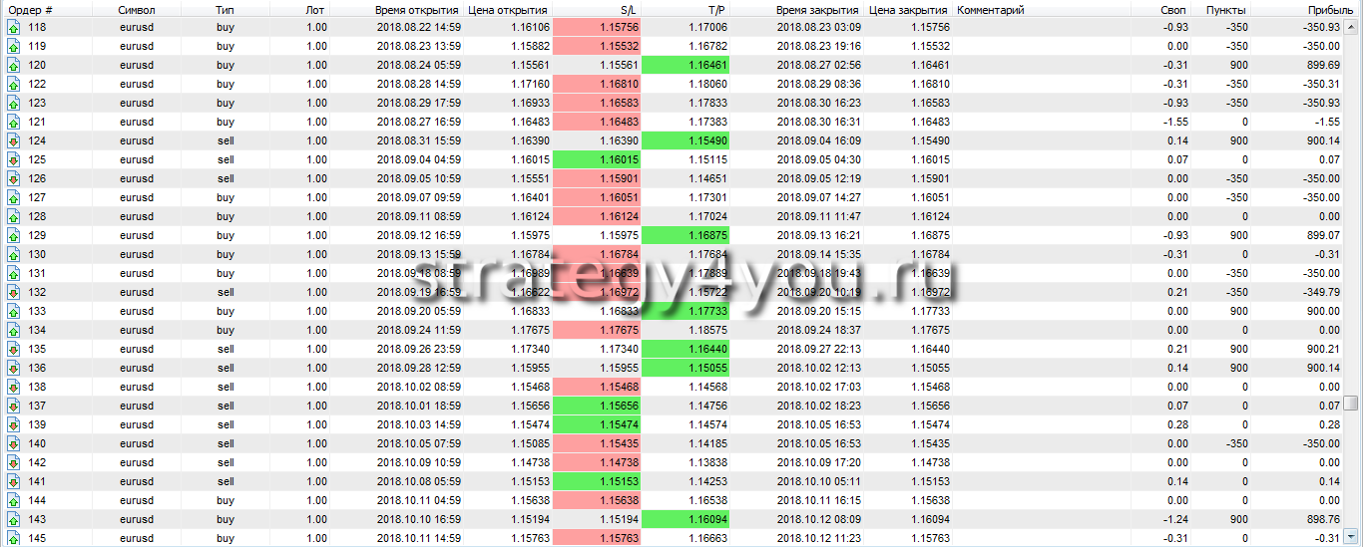Click the buy icon next to order 145
Screen dimensions: 1363x547
(x=13, y=538)
